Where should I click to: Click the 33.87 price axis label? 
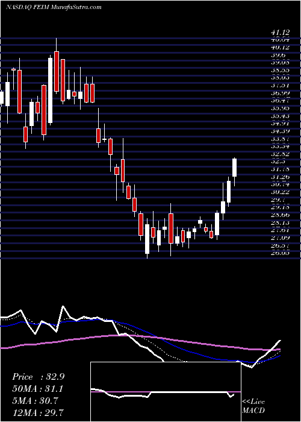281,139
